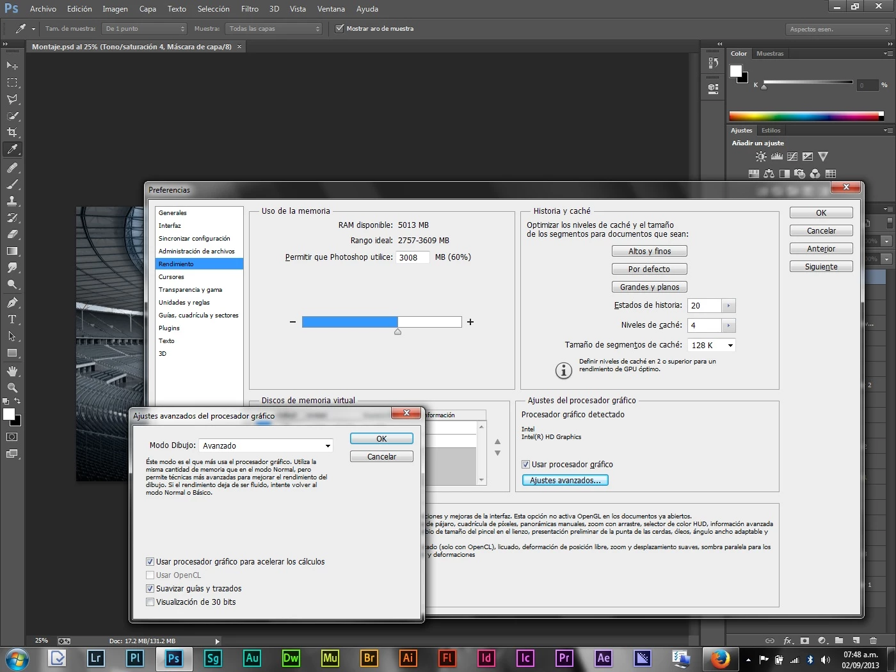Image resolution: width=896 pixels, height=672 pixels.
Task: Open the Archivo menu
Action: click(x=43, y=9)
